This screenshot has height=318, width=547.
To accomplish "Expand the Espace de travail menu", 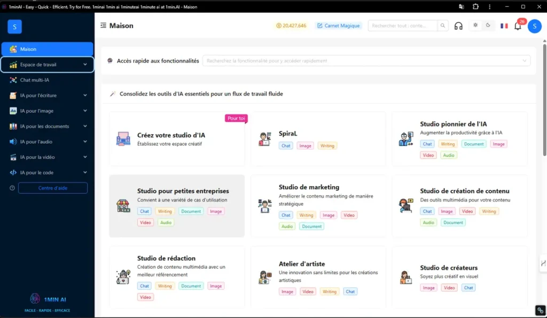I will pos(47,65).
